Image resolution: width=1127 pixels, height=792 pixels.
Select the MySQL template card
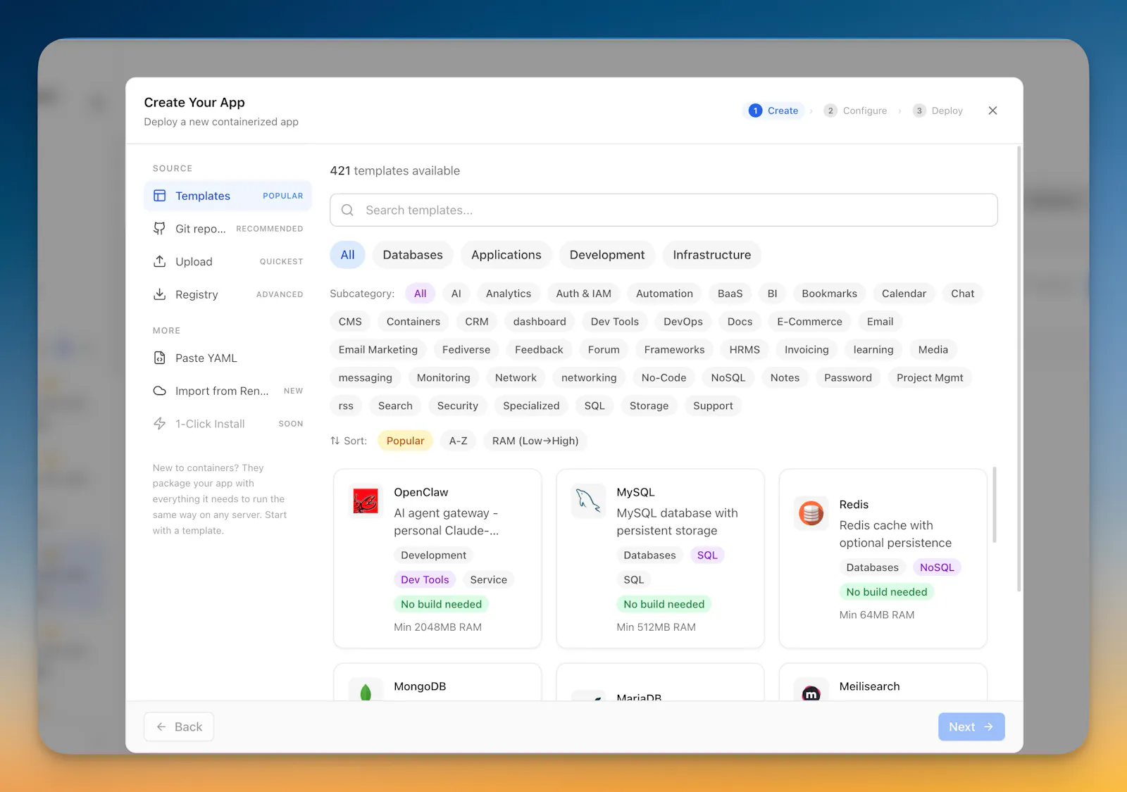tap(660, 558)
